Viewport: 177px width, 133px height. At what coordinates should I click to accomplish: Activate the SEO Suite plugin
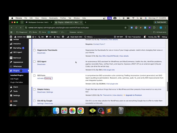click(x=40, y=78)
